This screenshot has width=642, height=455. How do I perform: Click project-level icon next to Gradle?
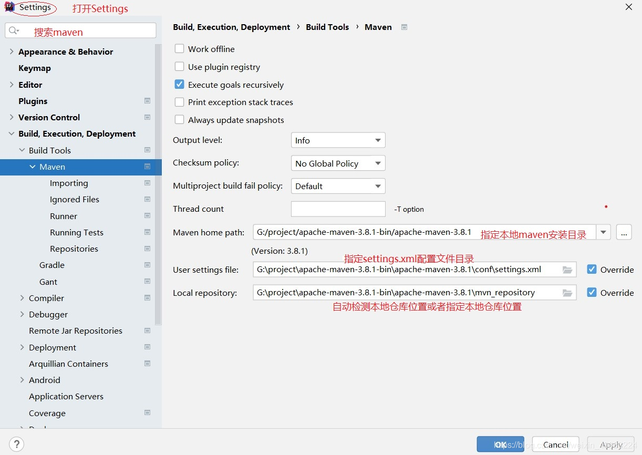click(148, 265)
